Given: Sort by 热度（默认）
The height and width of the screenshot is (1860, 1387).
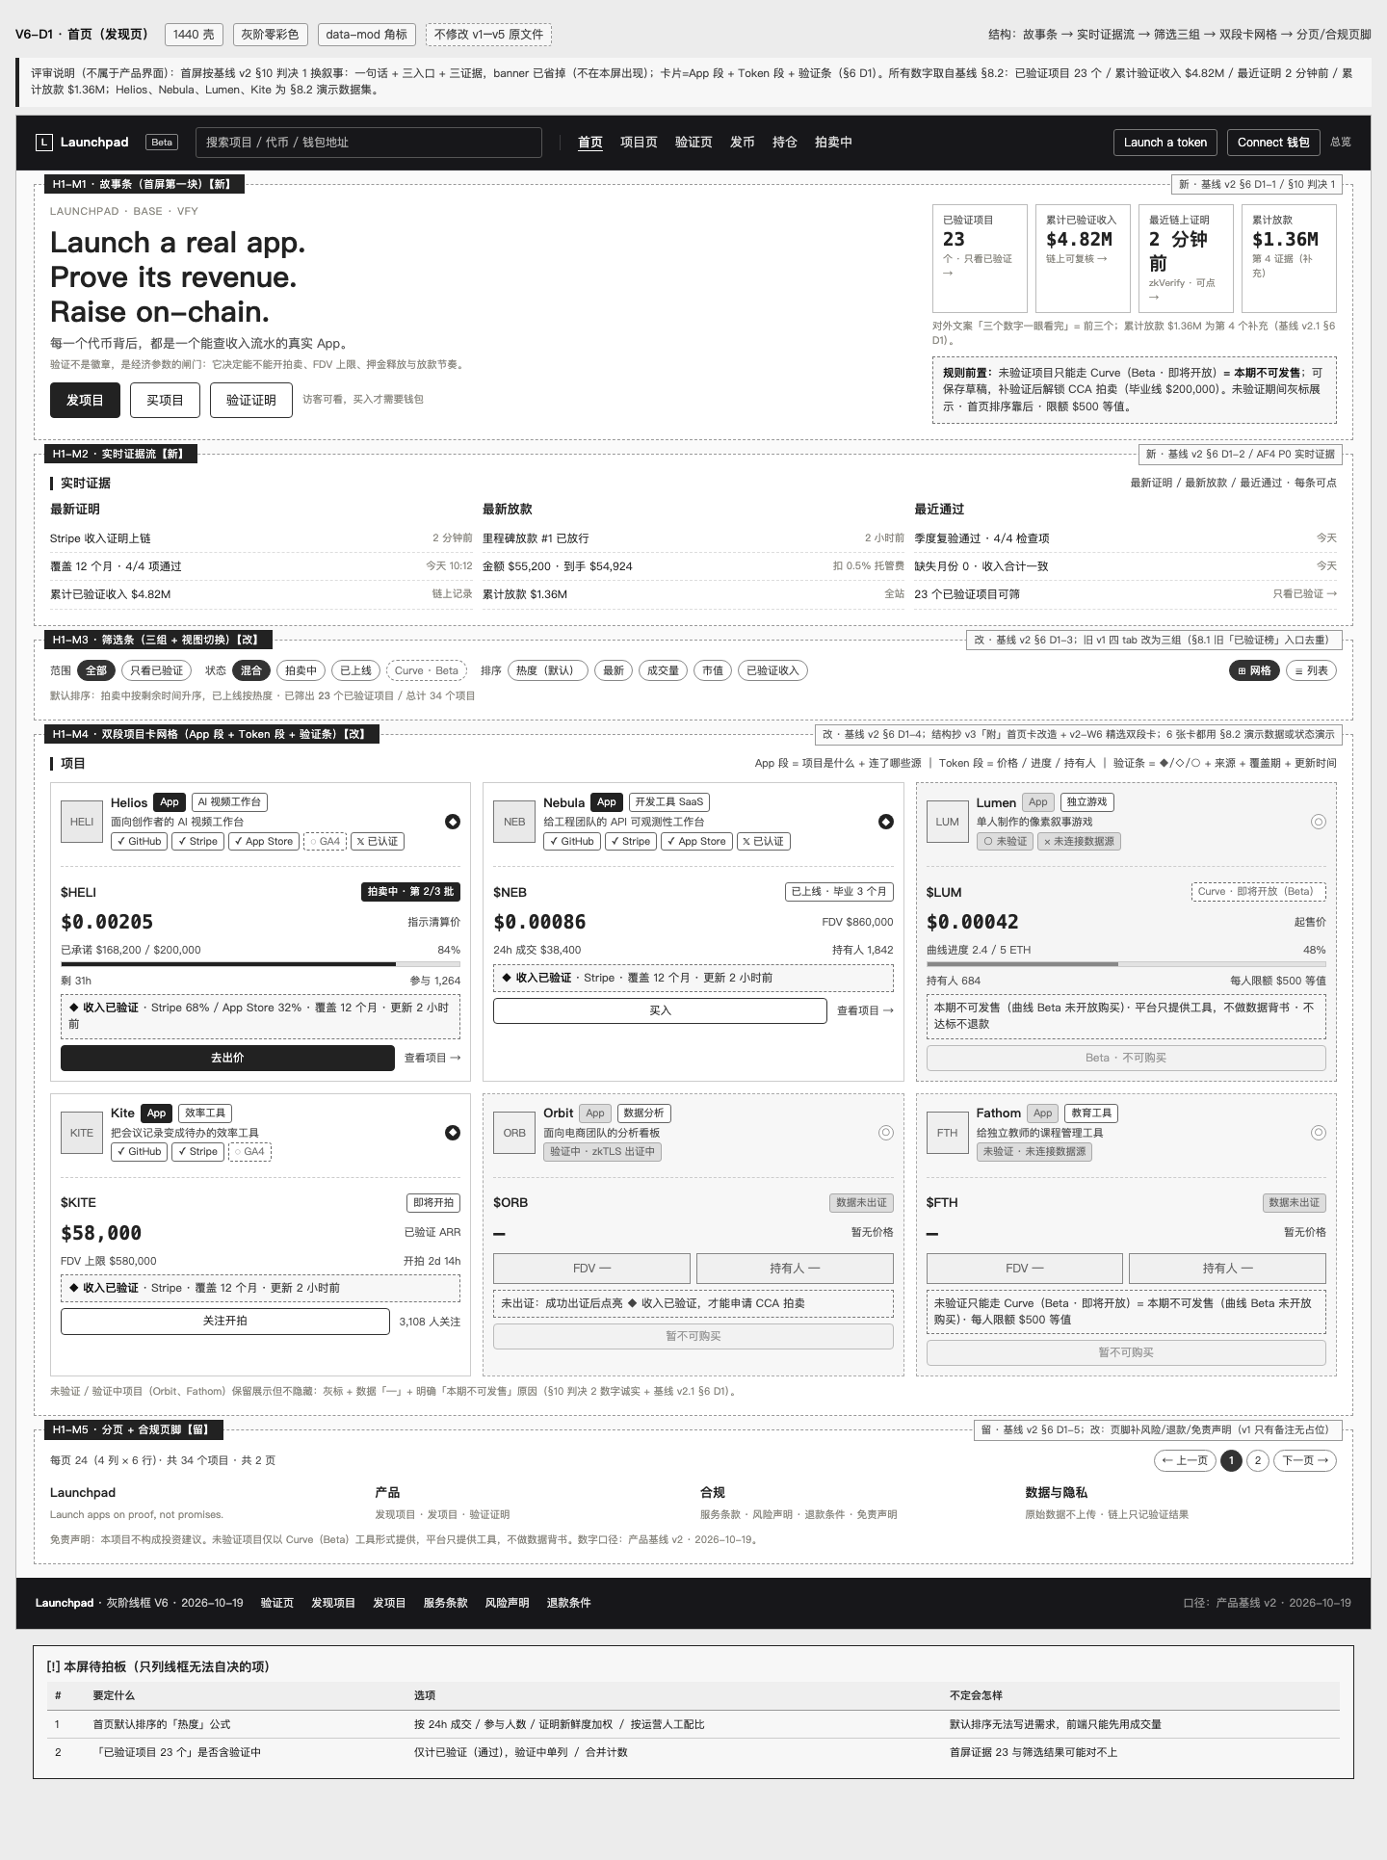Looking at the screenshot, I should 547,670.
